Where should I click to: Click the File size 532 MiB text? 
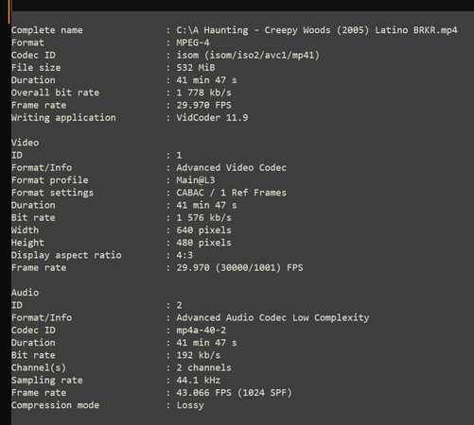196,67
